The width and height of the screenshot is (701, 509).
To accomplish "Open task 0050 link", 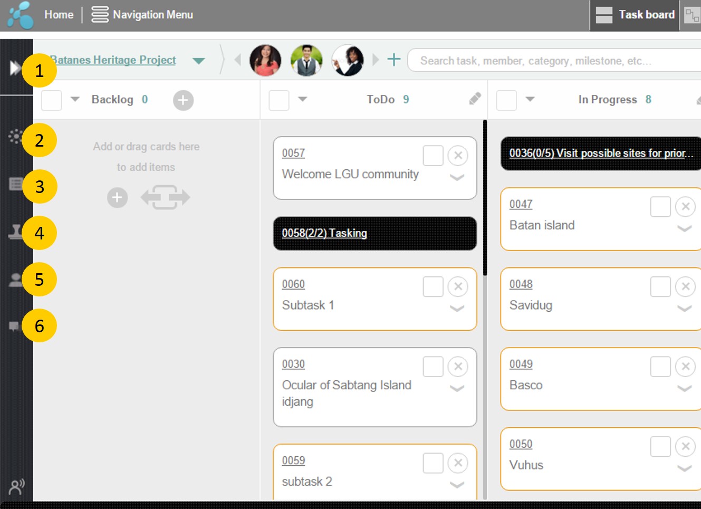I will (x=521, y=444).
